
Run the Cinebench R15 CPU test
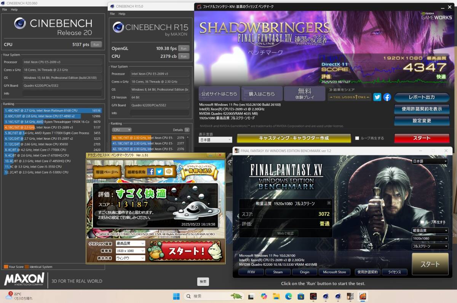coord(184,56)
